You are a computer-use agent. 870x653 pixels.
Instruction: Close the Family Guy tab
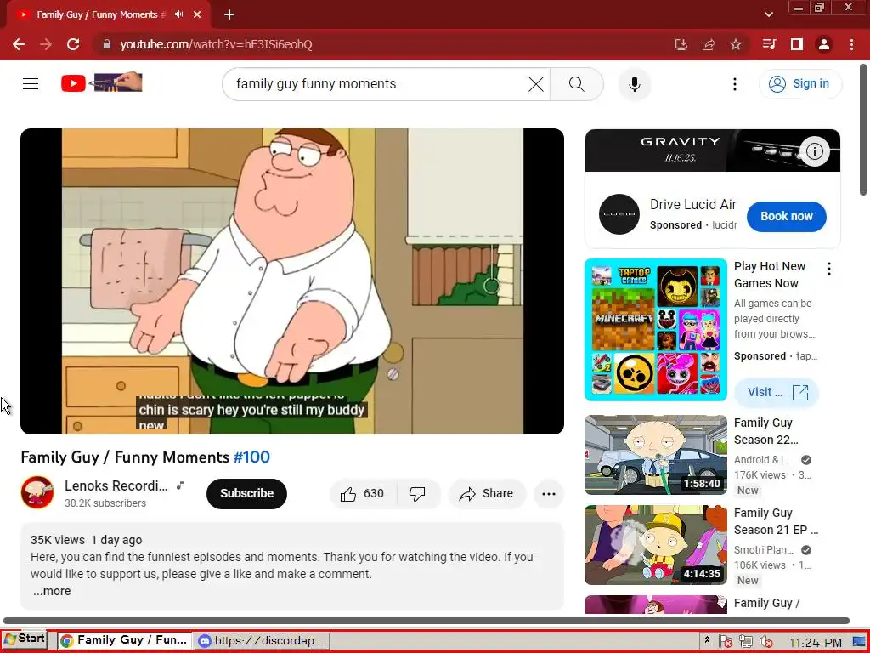click(197, 14)
